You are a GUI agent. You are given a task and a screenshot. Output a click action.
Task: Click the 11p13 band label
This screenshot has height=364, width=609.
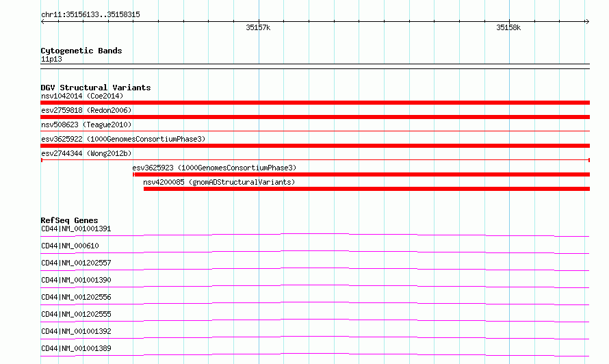[x=51, y=59]
